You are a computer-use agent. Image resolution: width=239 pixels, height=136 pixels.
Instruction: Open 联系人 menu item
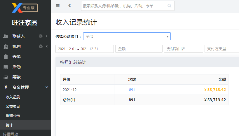19,36
